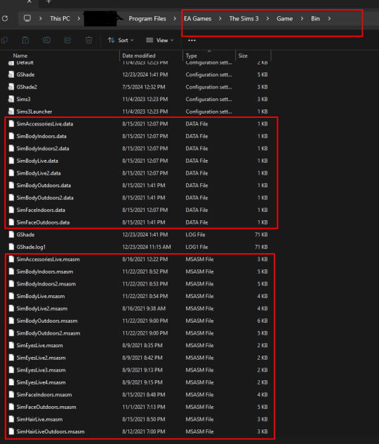Click the Share icon in toolbar
Viewport: 379px width, 444px height.
(67, 40)
